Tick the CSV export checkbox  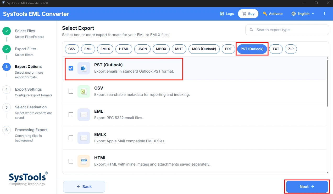[x=71, y=91]
